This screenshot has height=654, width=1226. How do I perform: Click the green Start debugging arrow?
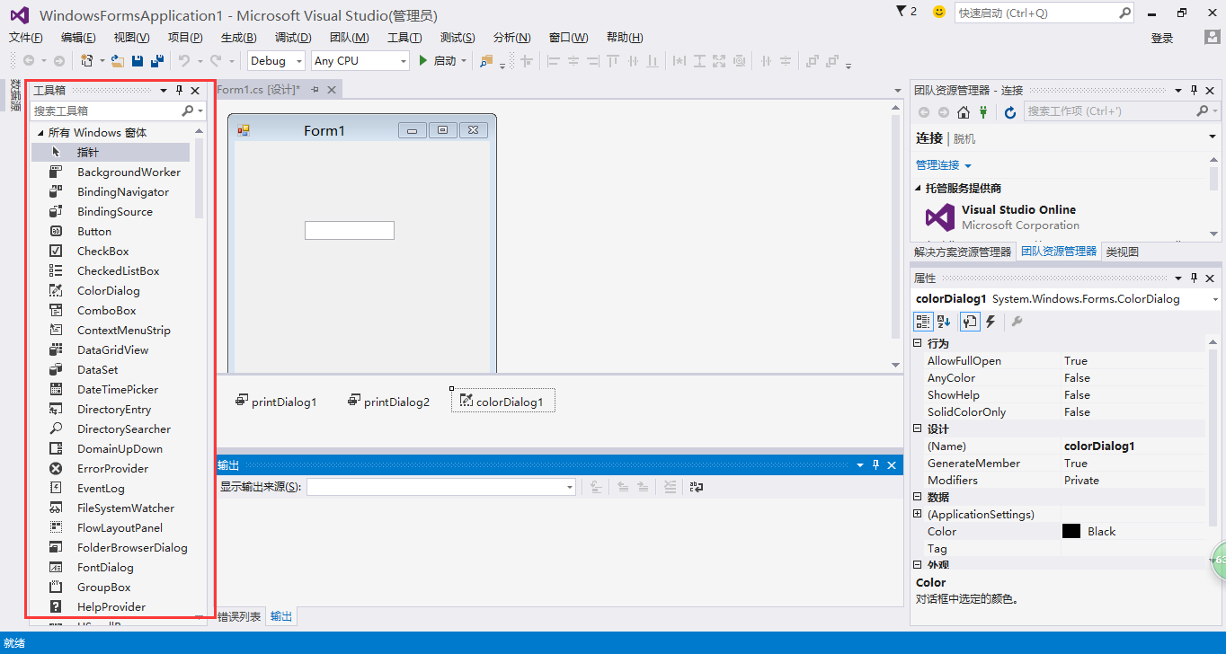coord(423,61)
